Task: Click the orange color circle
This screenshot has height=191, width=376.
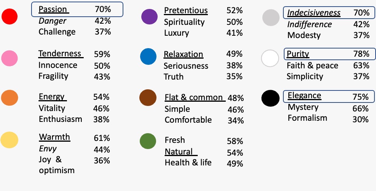Action: pyautogui.click(x=10, y=97)
